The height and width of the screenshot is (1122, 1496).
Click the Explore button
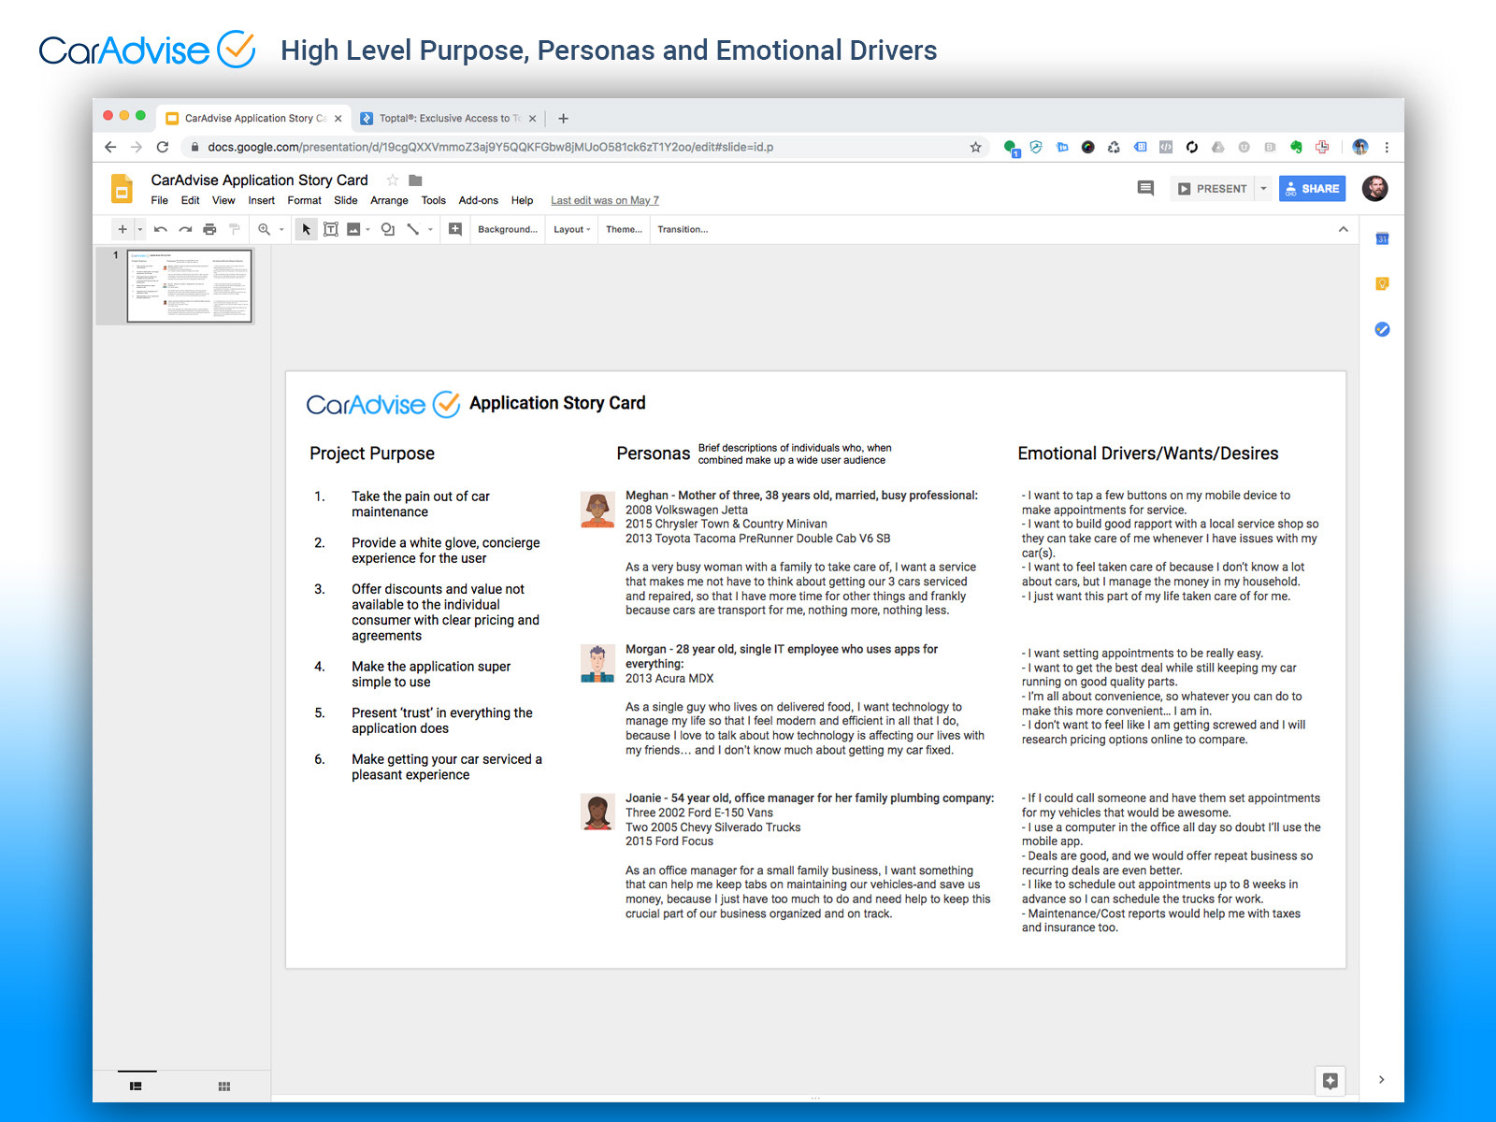click(x=1330, y=1081)
